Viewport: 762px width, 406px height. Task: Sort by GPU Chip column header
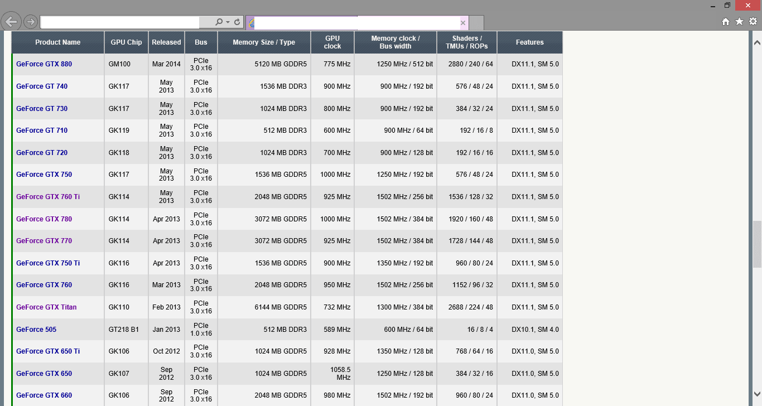pos(126,42)
